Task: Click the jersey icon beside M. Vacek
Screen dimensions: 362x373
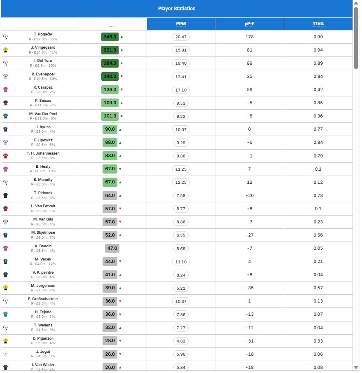Action: tap(5, 261)
